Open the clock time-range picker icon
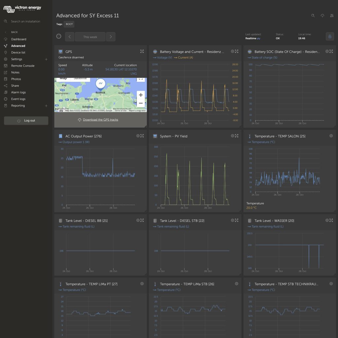Image resolution: width=338 pixels, height=338 pixels. (x=59, y=36)
